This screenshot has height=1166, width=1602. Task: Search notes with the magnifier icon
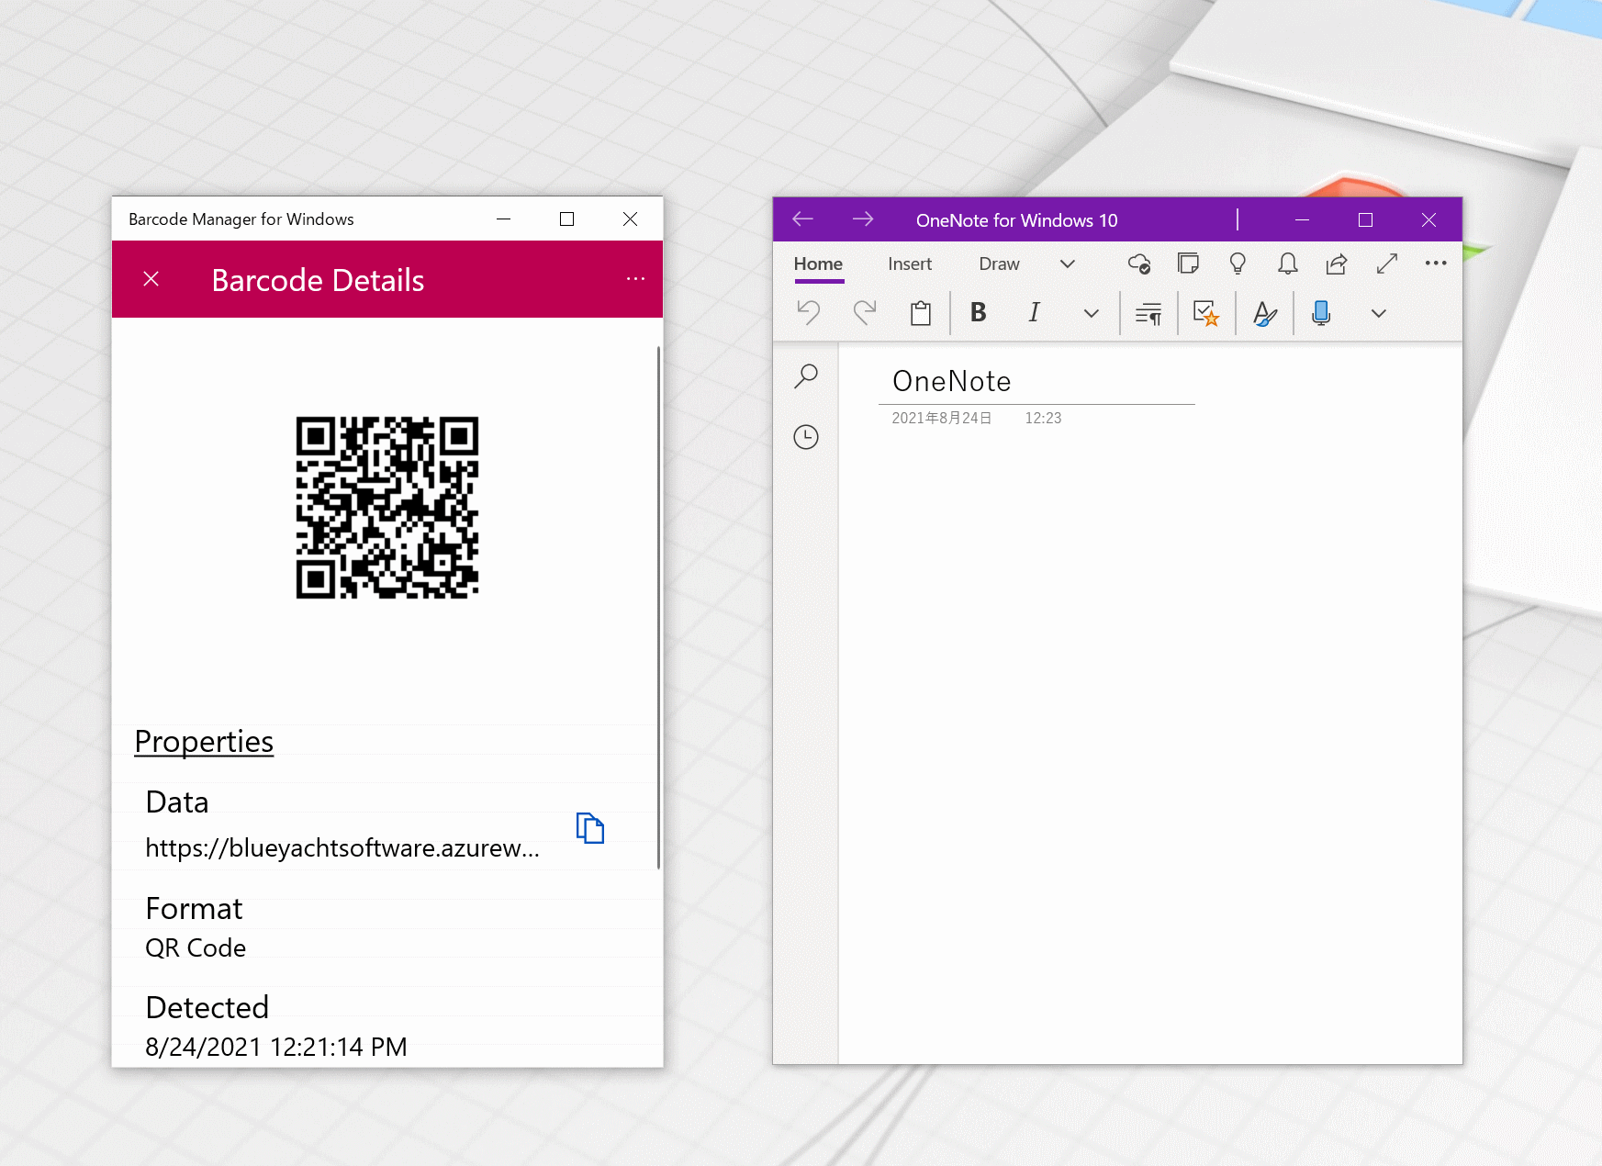pos(806,376)
